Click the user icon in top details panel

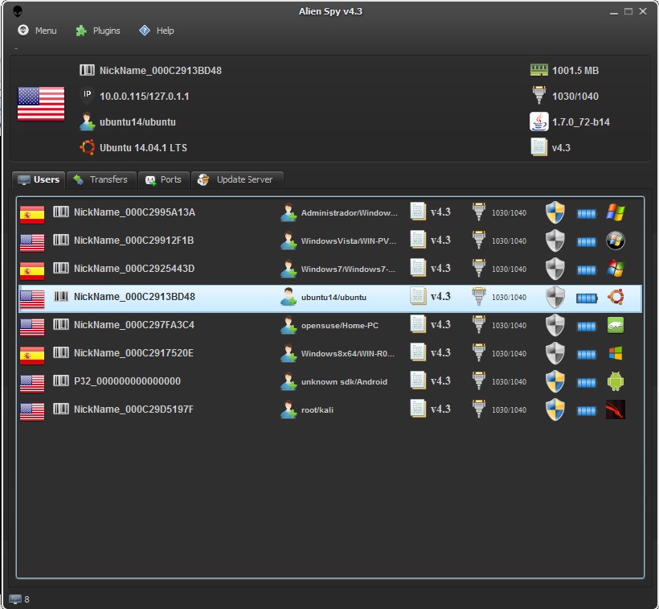(87, 121)
